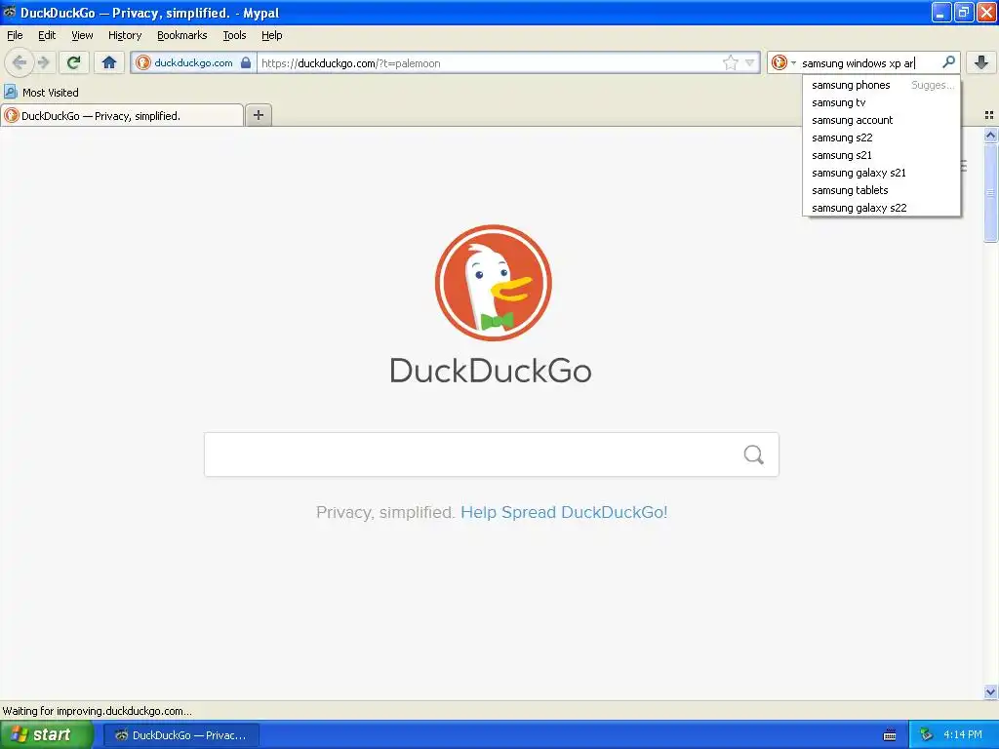Image resolution: width=999 pixels, height=749 pixels.
Task: Open a new tab with the plus button
Action: [x=258, y=115]
